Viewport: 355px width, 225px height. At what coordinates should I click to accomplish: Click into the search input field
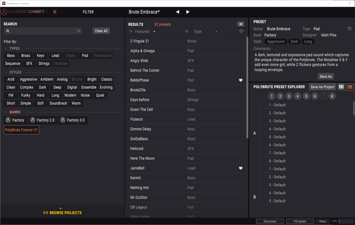[x=43, y=31]
